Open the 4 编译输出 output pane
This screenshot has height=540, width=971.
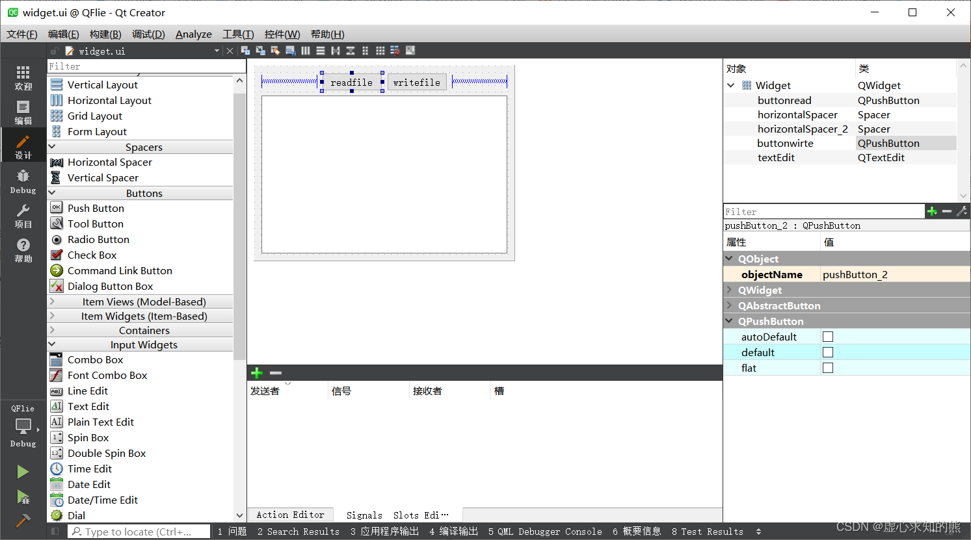pos(453,532)
